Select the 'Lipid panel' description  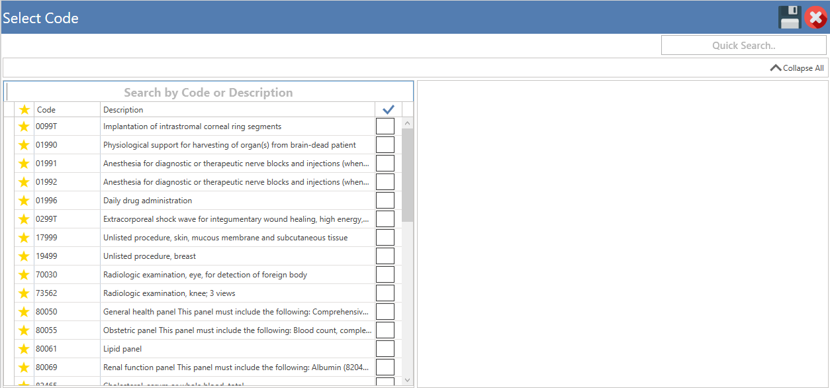[122, 349]
